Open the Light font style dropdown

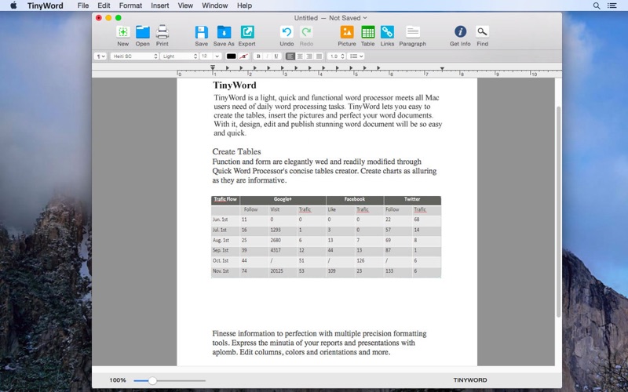pos(180,56)
